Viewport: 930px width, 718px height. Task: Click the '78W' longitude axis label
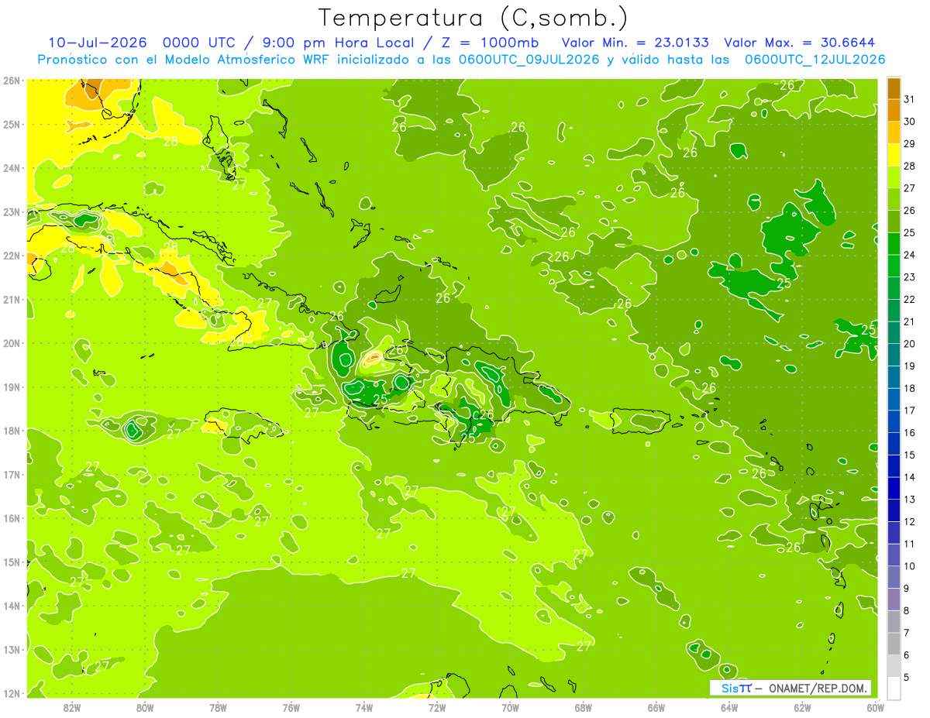point(218,707)
